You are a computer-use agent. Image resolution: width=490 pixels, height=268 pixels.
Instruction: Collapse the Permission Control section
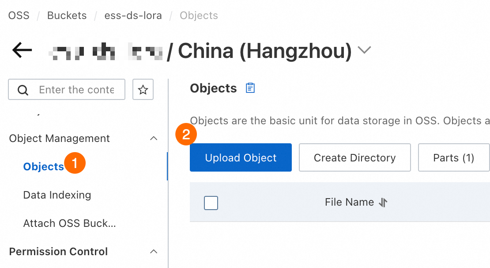tap(154, 252)
